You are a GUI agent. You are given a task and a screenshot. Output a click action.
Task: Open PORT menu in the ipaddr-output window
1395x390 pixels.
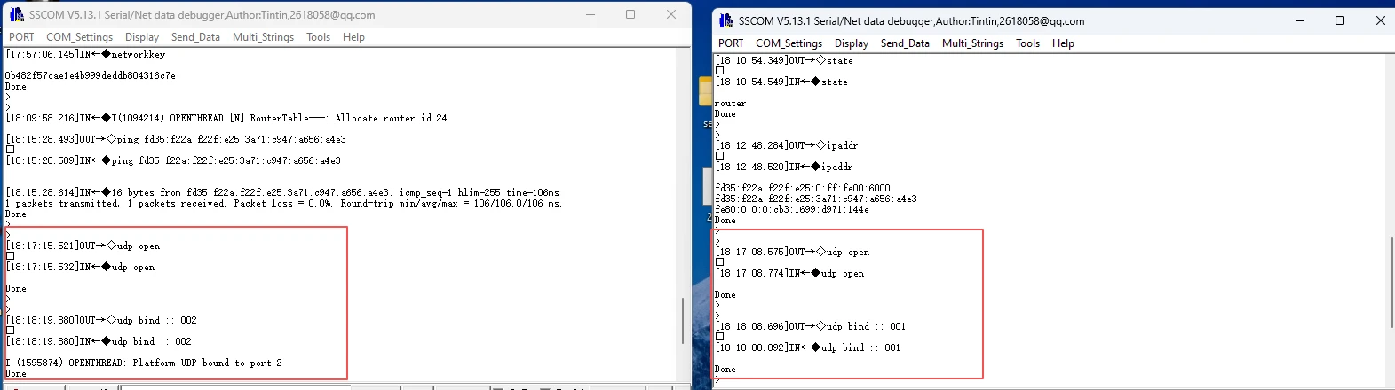point(731,43)
